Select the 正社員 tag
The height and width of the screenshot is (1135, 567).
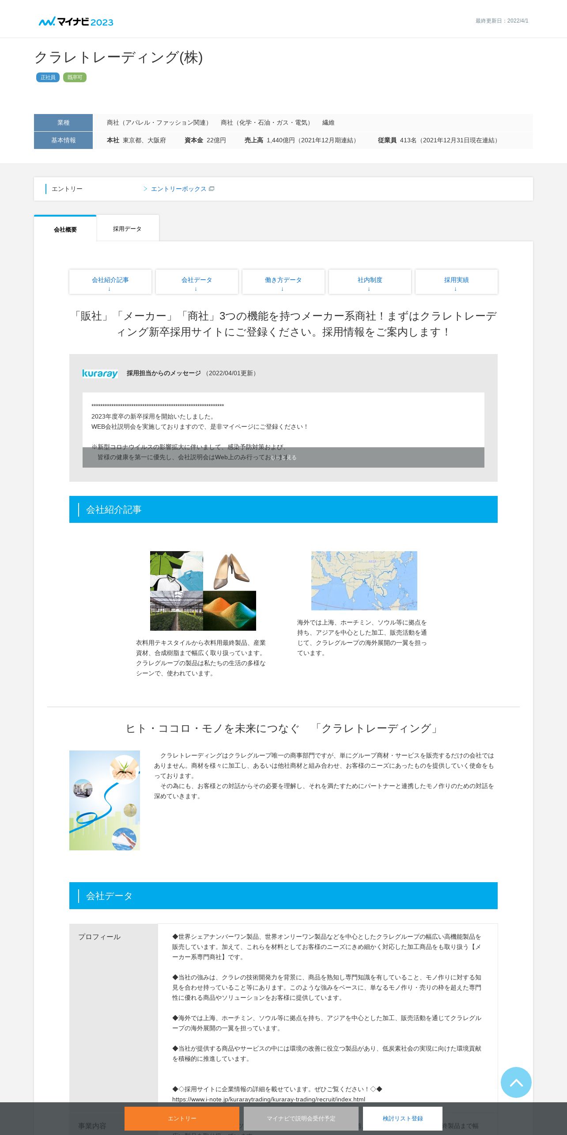(x=48, y=77)
